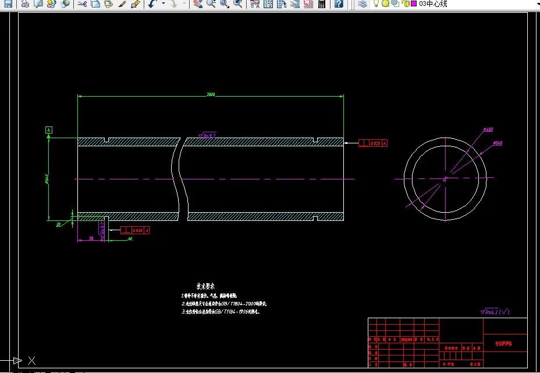This screenshot has width=540, height=373.
Task: Click the Copy icon
Action: click(95, 4)
